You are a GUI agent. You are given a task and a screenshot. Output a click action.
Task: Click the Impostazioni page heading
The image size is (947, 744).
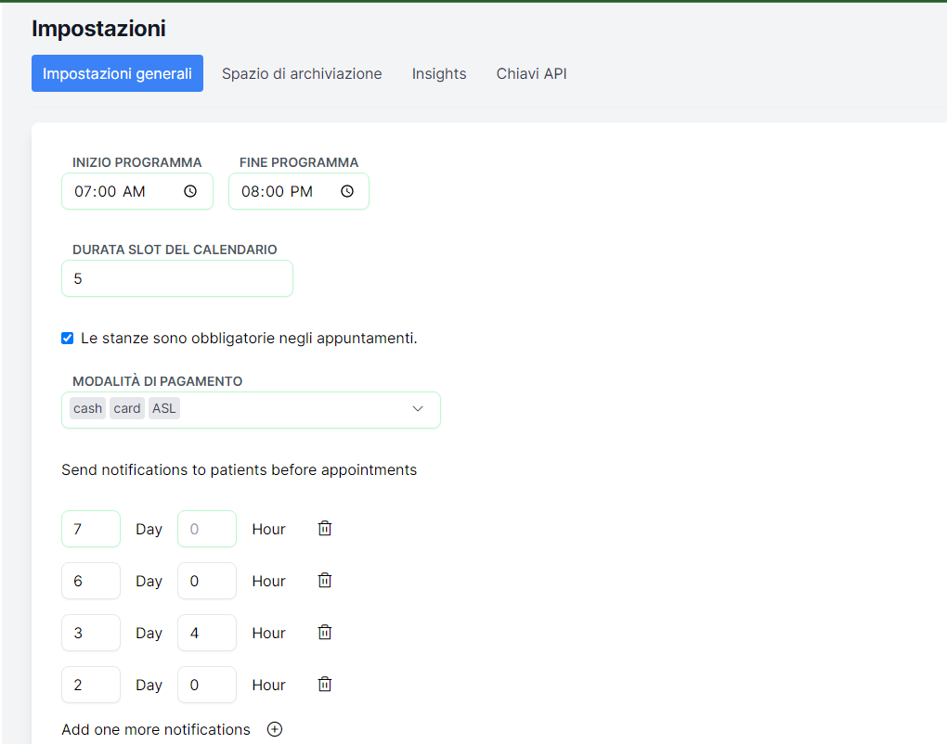[98, 29]
